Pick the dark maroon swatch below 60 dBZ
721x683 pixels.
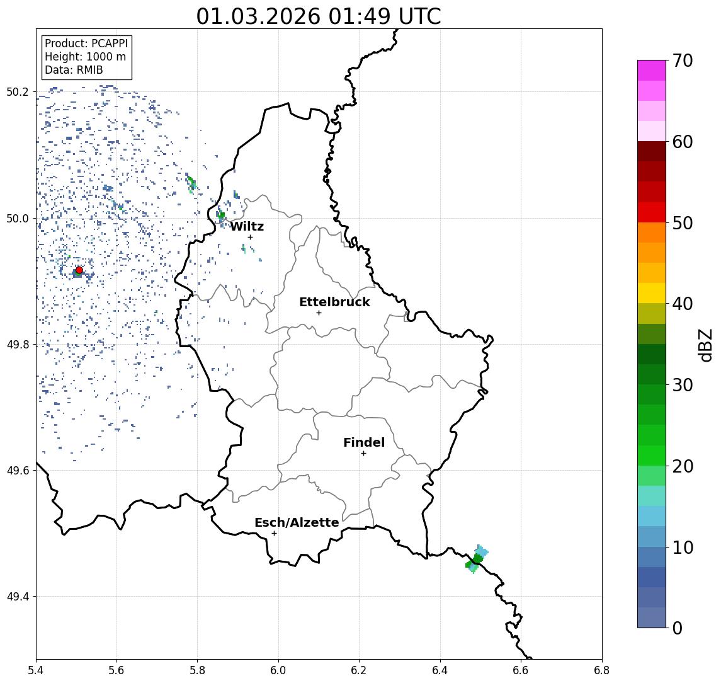tap(652, 151)
